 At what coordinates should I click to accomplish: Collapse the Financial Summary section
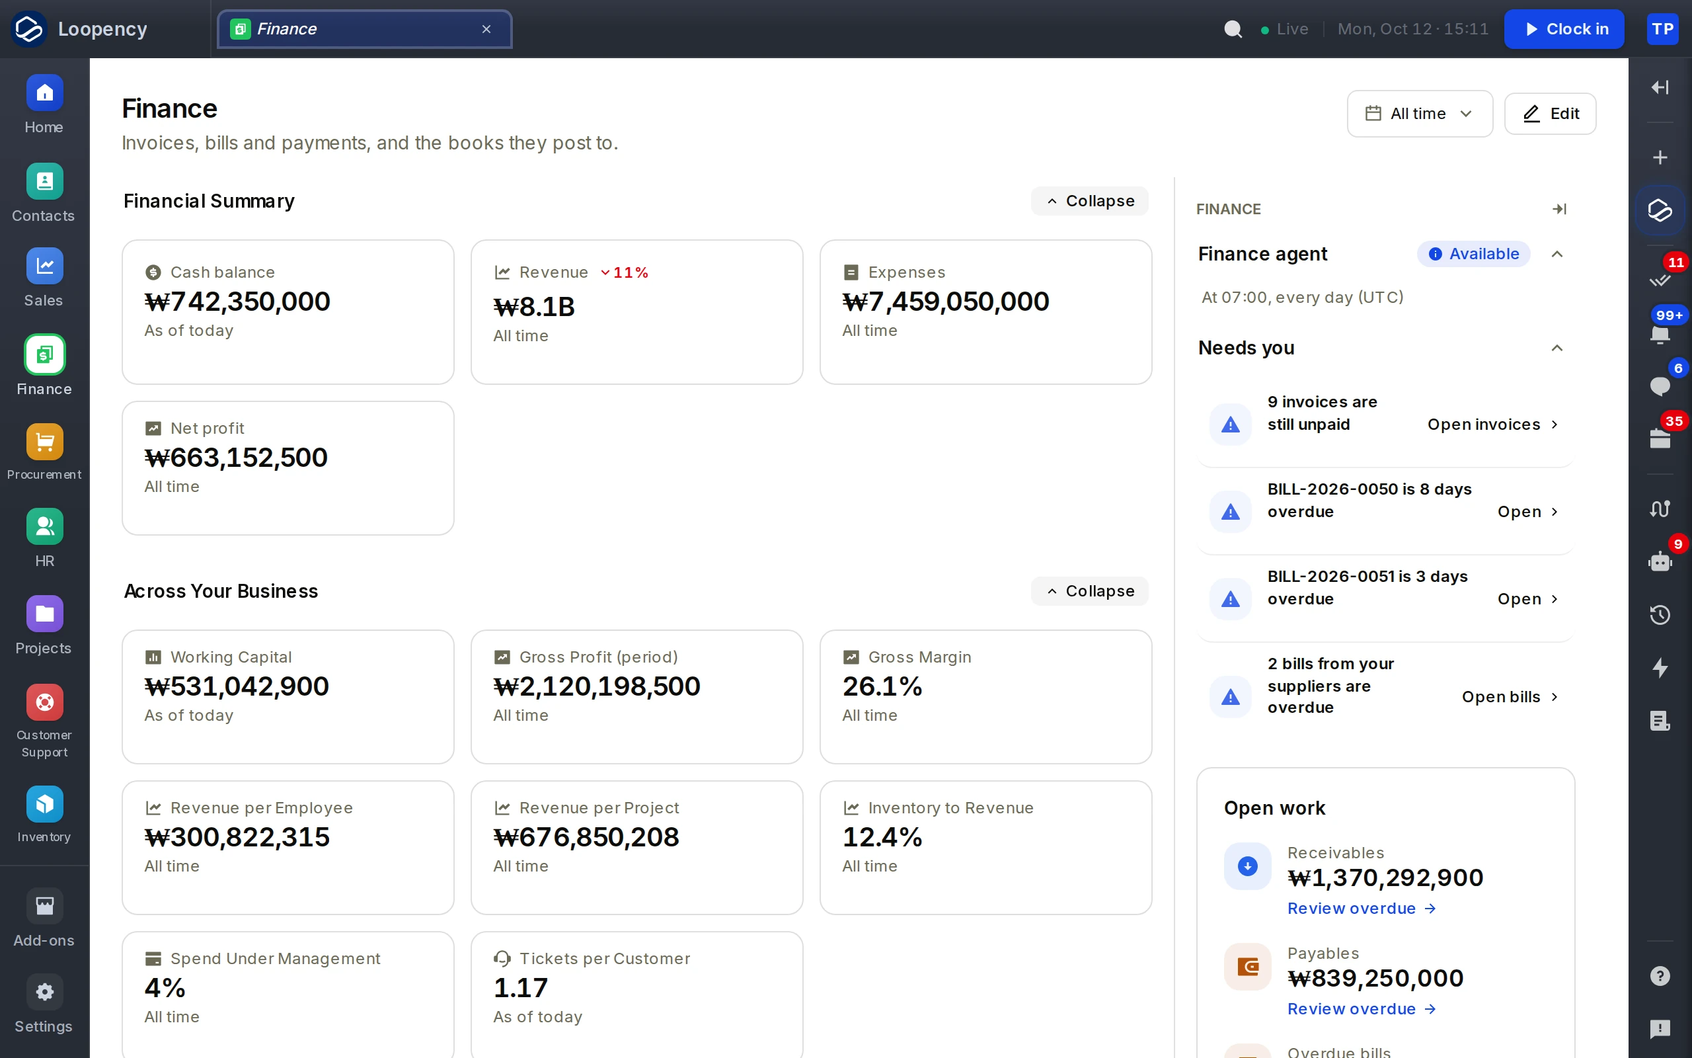[x=1089, y=201]
